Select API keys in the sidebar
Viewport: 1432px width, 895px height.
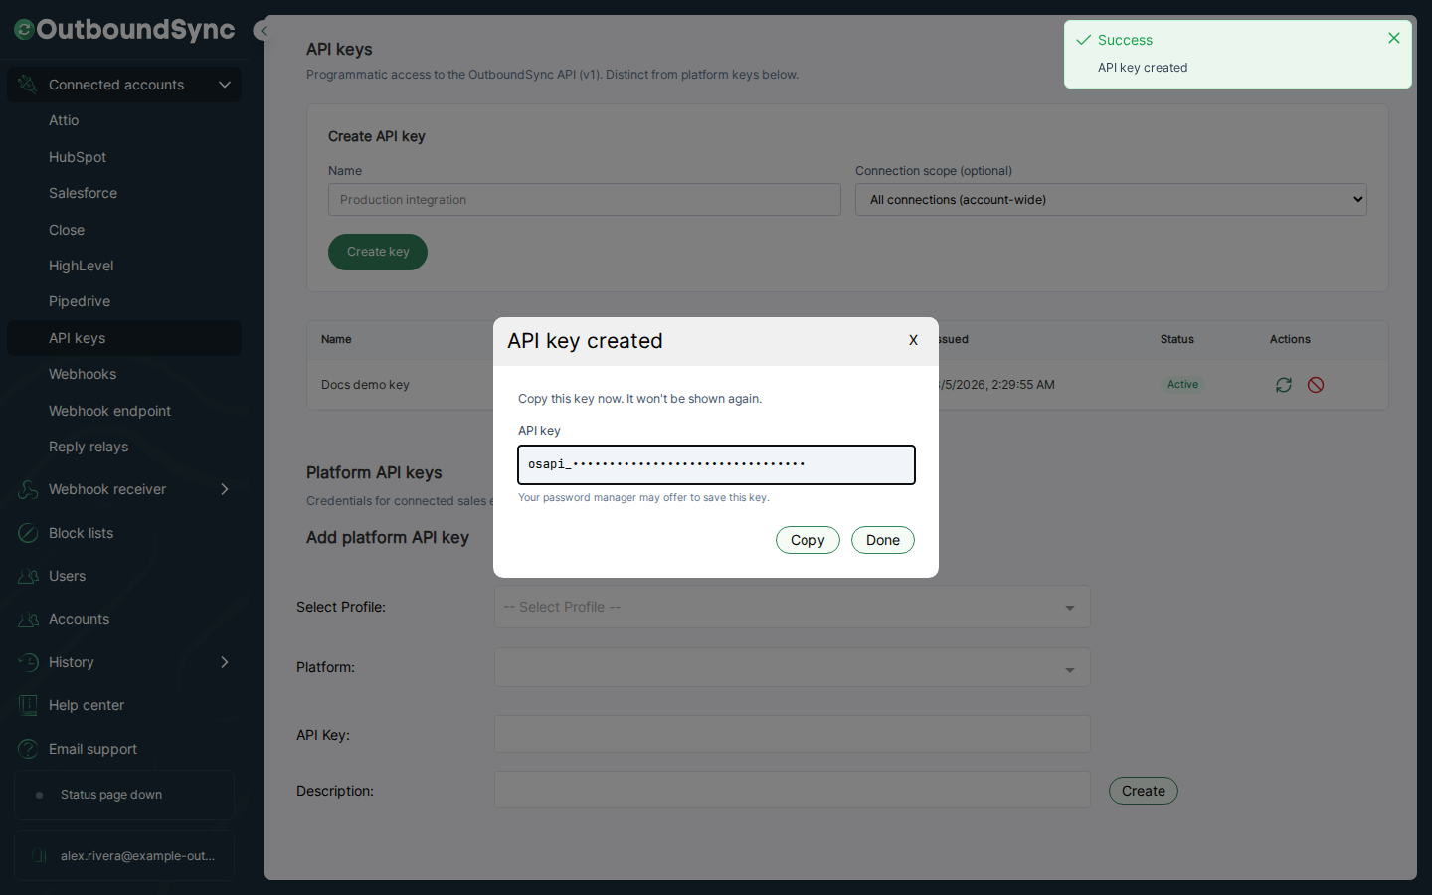124,338
